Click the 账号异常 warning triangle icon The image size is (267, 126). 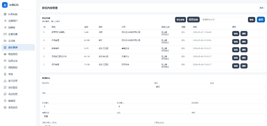click(5, 81)
